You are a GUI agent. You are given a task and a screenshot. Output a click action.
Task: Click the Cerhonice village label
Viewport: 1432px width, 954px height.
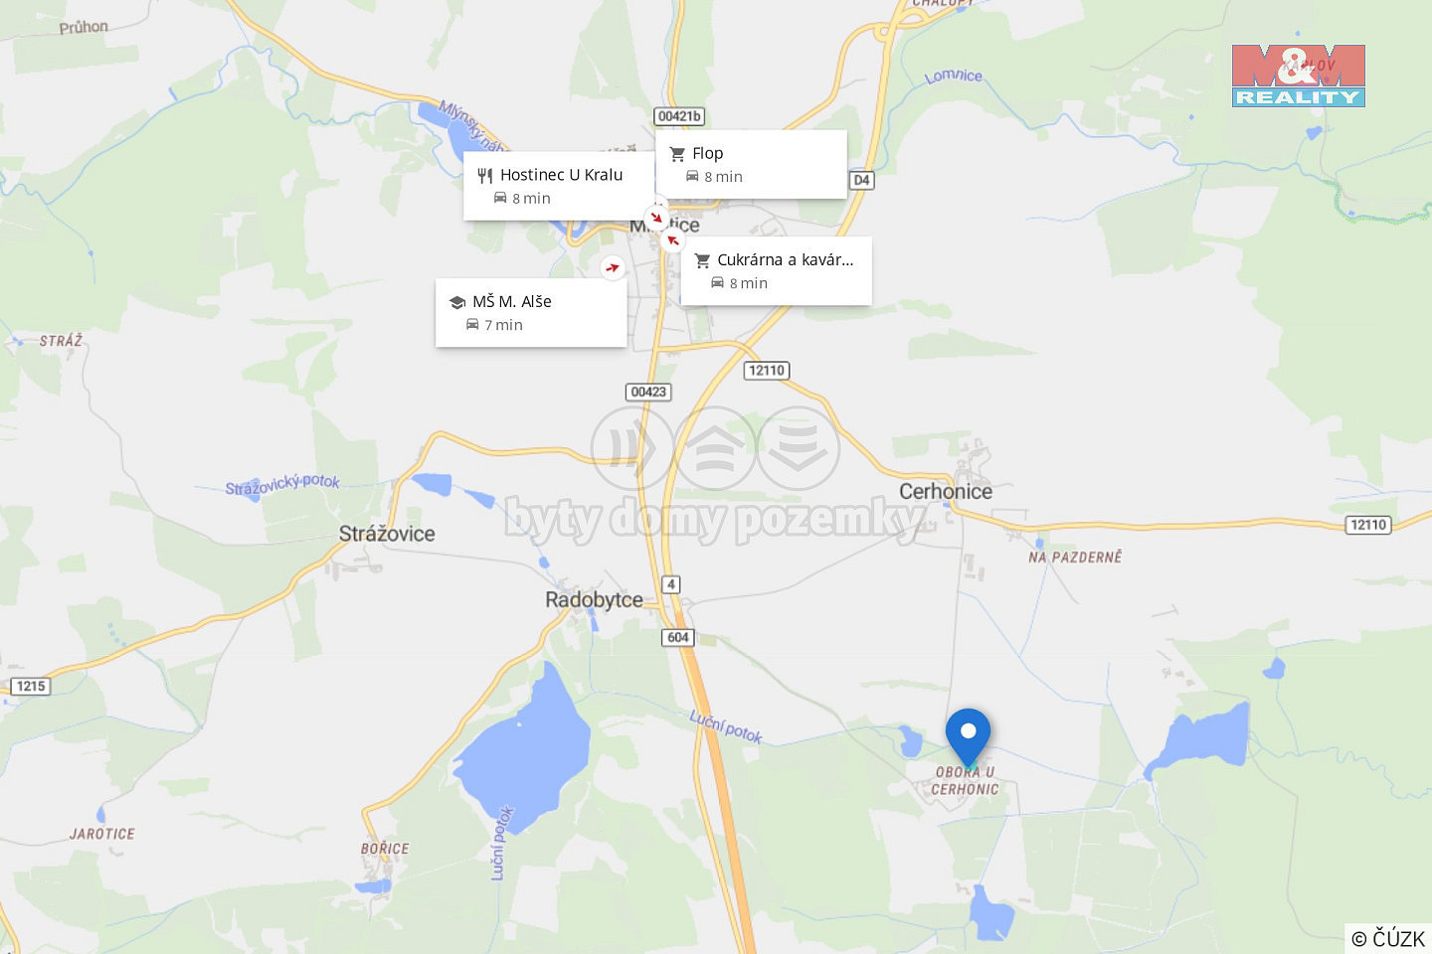[x=946, y=491]
